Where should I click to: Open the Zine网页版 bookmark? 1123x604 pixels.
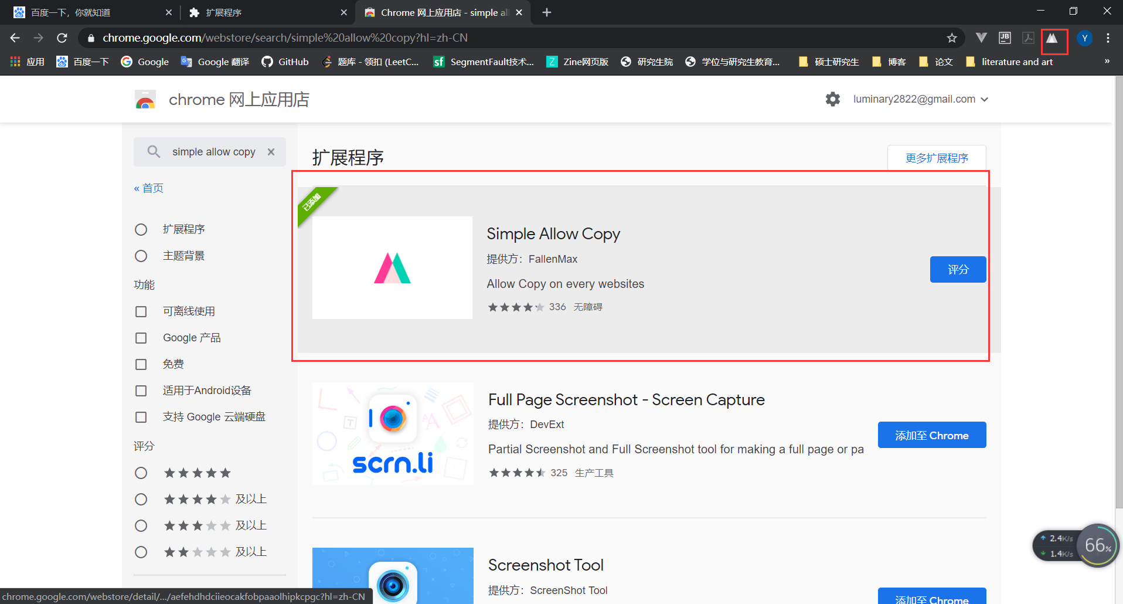click(x=577, y=62)
